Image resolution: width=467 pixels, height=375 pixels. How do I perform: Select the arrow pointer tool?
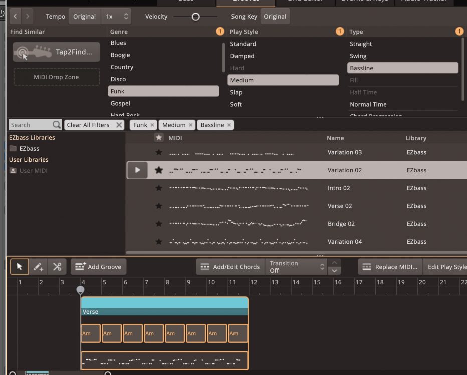pos(19,267)
